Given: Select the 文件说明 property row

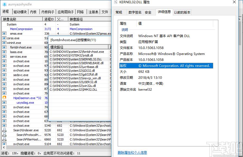Looking at the screenshot, I should [x=166, y=36].
